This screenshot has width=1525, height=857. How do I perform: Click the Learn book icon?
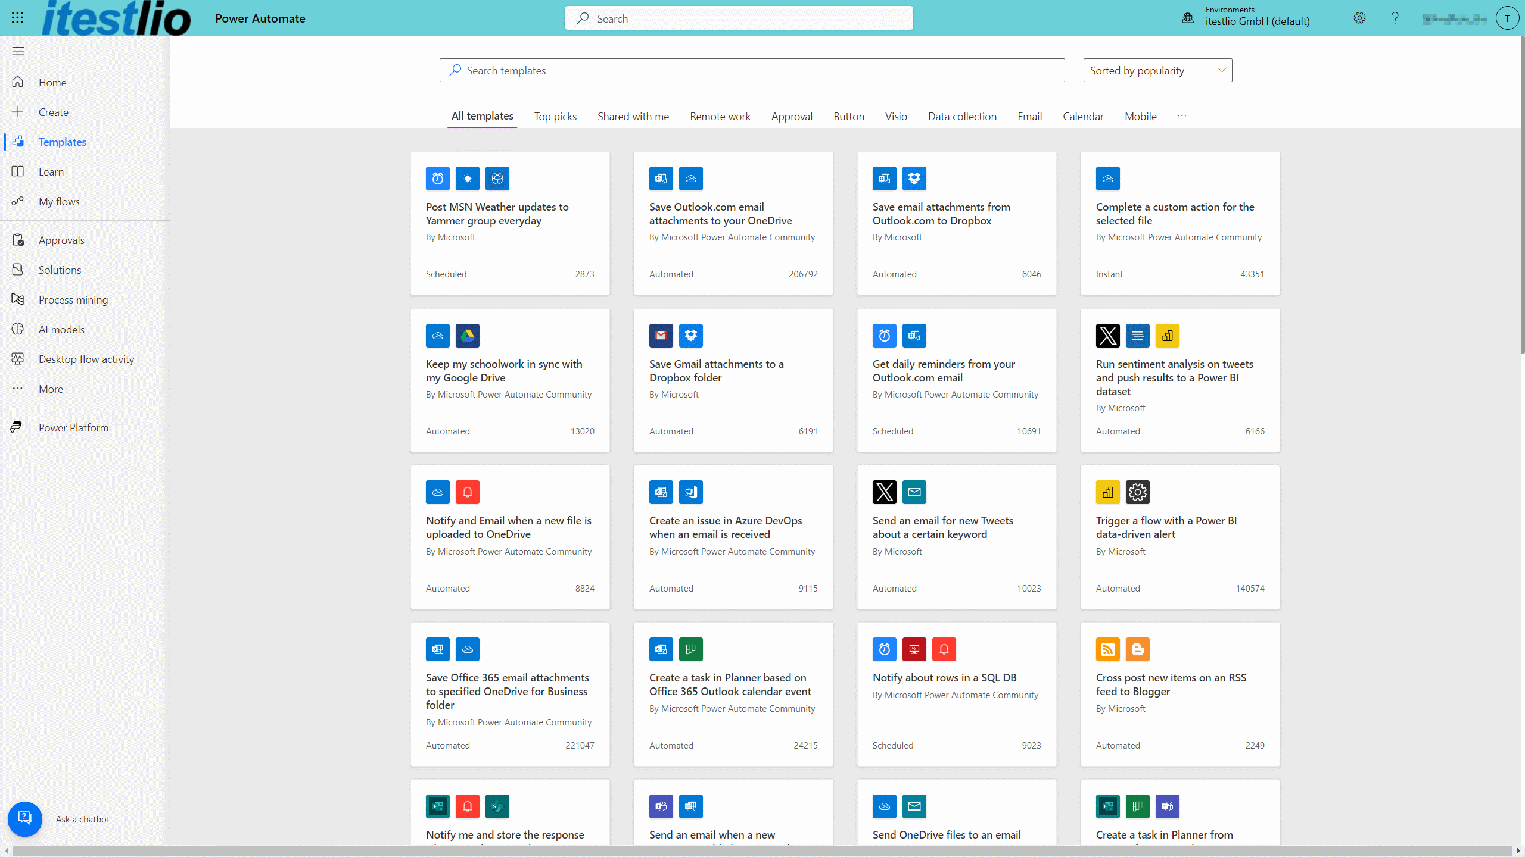pos(18,171)
